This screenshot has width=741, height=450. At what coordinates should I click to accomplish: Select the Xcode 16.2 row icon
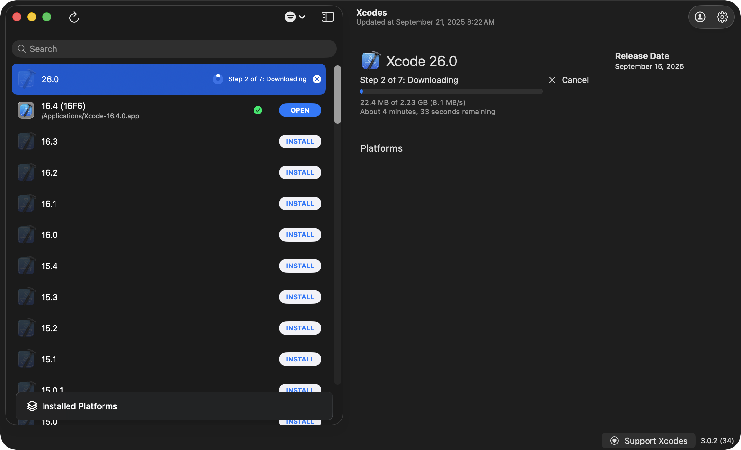coord(26,172)
